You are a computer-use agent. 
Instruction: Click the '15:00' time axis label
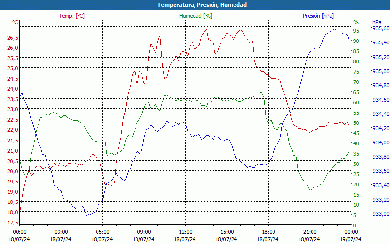pos(227,231)
